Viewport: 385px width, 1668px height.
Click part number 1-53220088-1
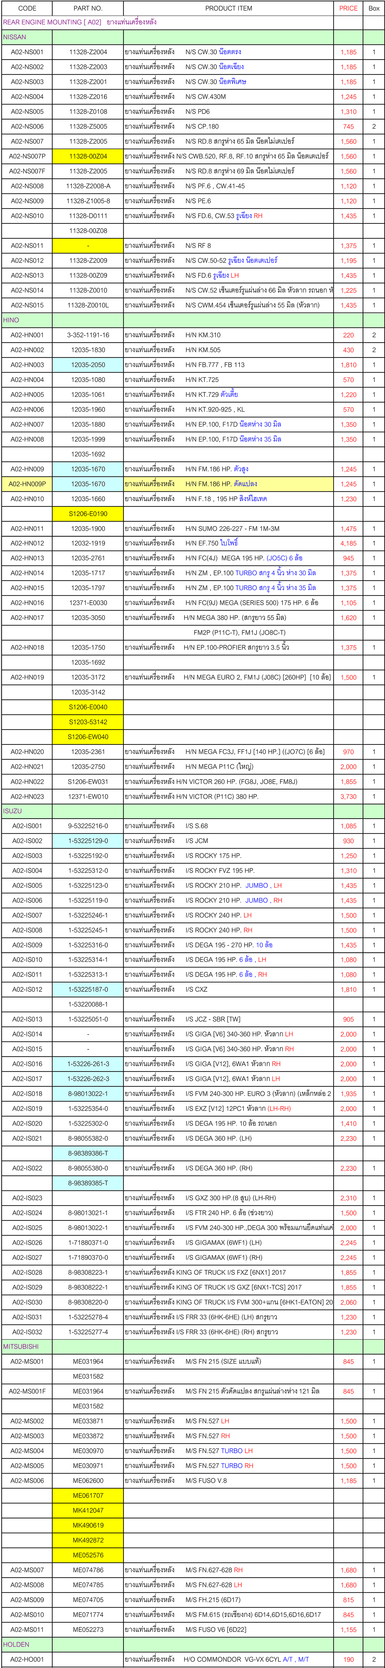pyautogui.click(x=88, y=1004)
